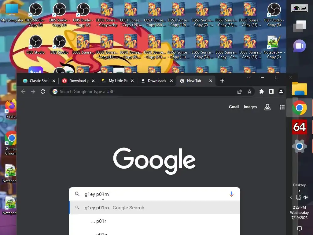Toggle Chrome side panel
This screenshot has width=313, height=235.
pos(271,91)
